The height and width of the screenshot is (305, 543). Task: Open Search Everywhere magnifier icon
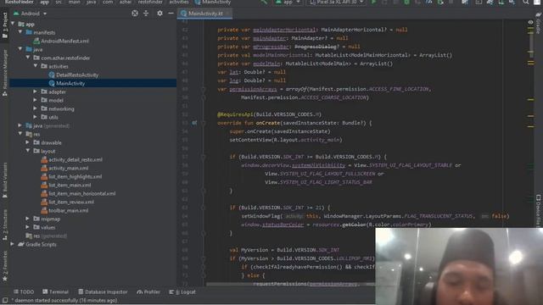[x=526, y=2]
